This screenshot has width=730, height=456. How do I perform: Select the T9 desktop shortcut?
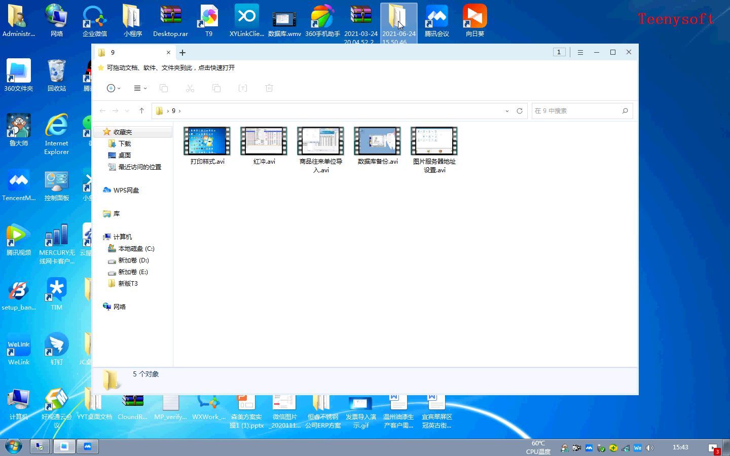(x=209, y=21)
